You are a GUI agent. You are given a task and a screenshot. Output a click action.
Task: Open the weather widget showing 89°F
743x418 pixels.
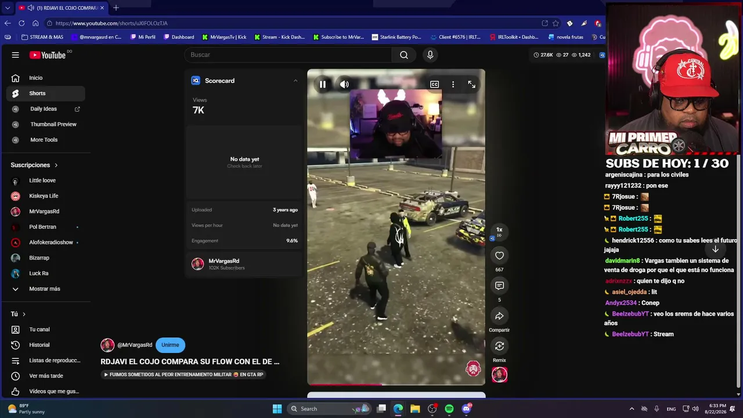point(26,409)
